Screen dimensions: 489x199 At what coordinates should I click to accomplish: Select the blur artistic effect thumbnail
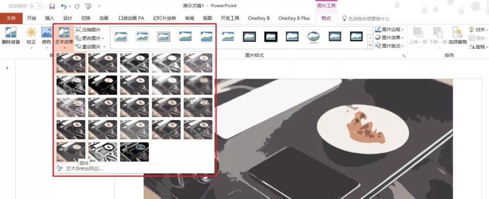pyautogui.click(x=198, y=85)
